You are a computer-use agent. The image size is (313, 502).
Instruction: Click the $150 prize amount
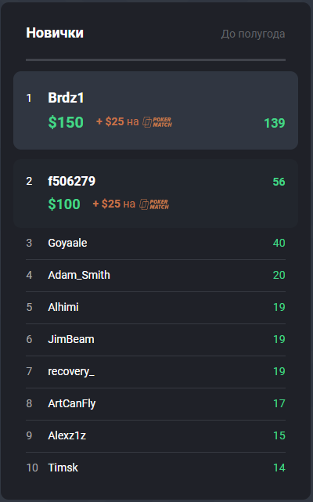point(66,122)
